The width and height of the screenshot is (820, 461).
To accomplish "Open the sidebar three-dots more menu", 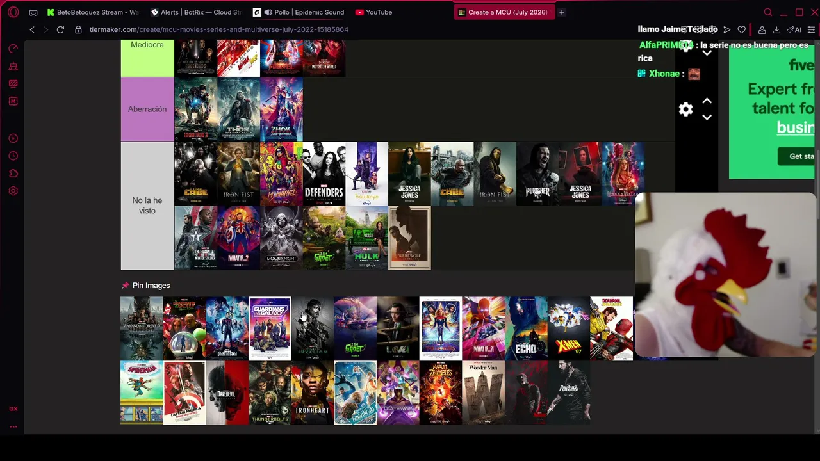I will (13, 426).
